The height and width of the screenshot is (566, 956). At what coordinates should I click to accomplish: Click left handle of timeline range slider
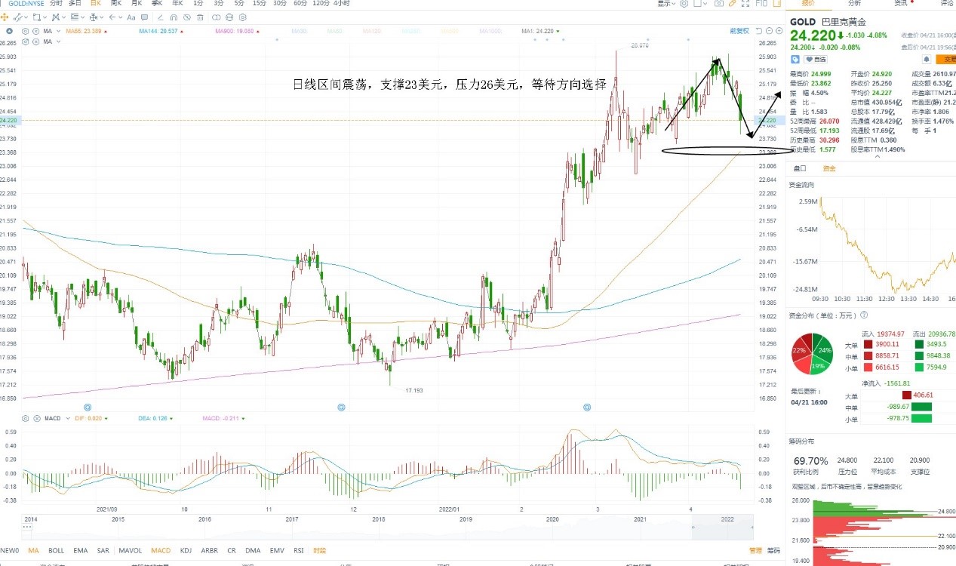pyautogui.click(x=692, y=526)
